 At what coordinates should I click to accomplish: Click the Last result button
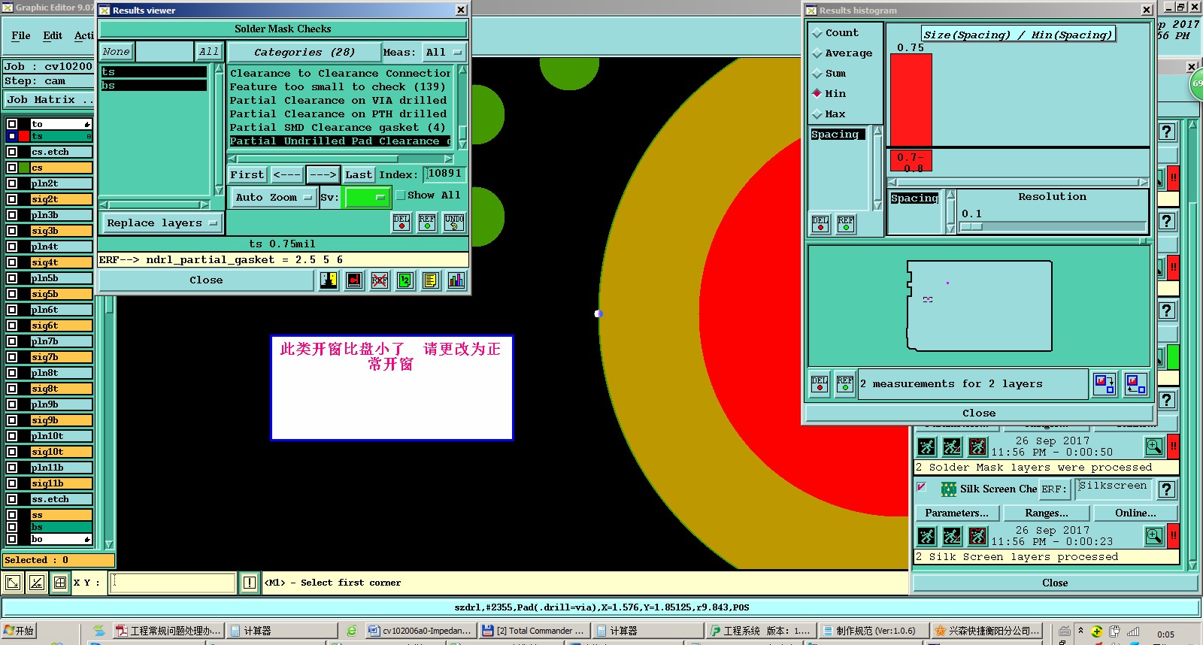click(359, 174)
